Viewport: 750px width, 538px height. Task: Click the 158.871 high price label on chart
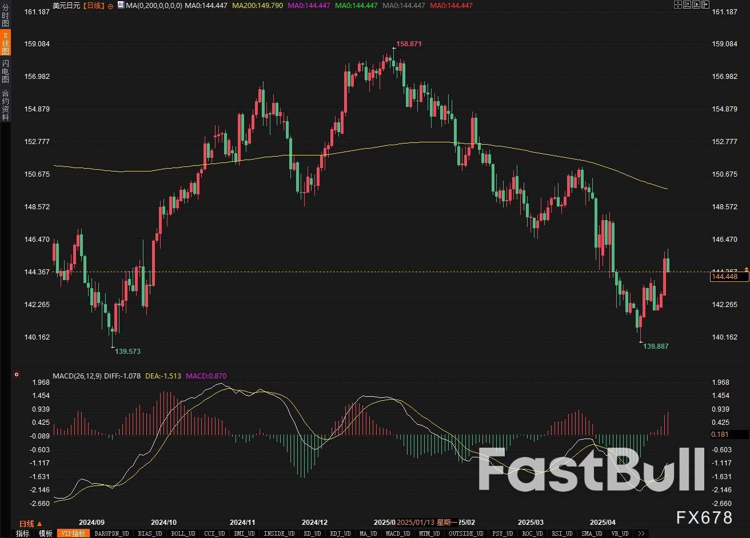tap(408, 43)
